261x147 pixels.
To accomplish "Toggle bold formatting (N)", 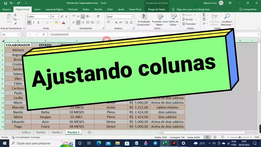I will 29,22.
